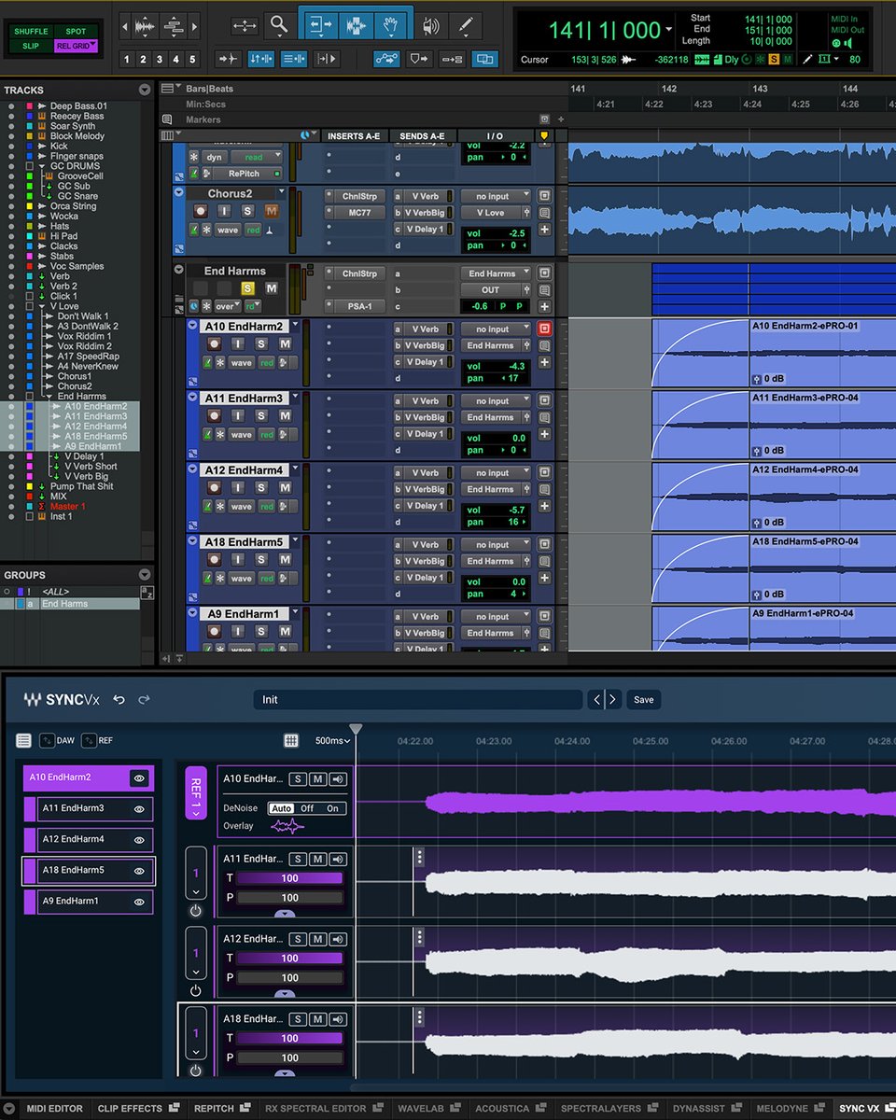Mute the A12 EndHarm SyncVx row with M
The height and width of the screenshot is (1120, 896).
coord(317,939)
